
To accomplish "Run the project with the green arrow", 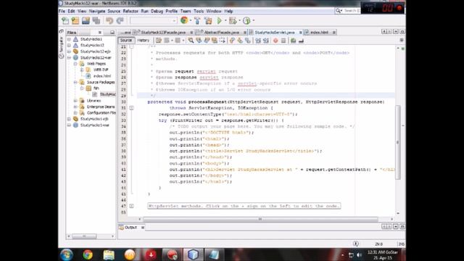I will pyautogui.click(x=219, y=21).
